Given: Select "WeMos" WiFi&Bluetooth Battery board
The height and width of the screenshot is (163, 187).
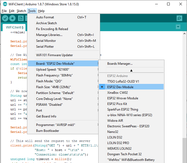Looking at the screenshot, I should coord(131,160).
